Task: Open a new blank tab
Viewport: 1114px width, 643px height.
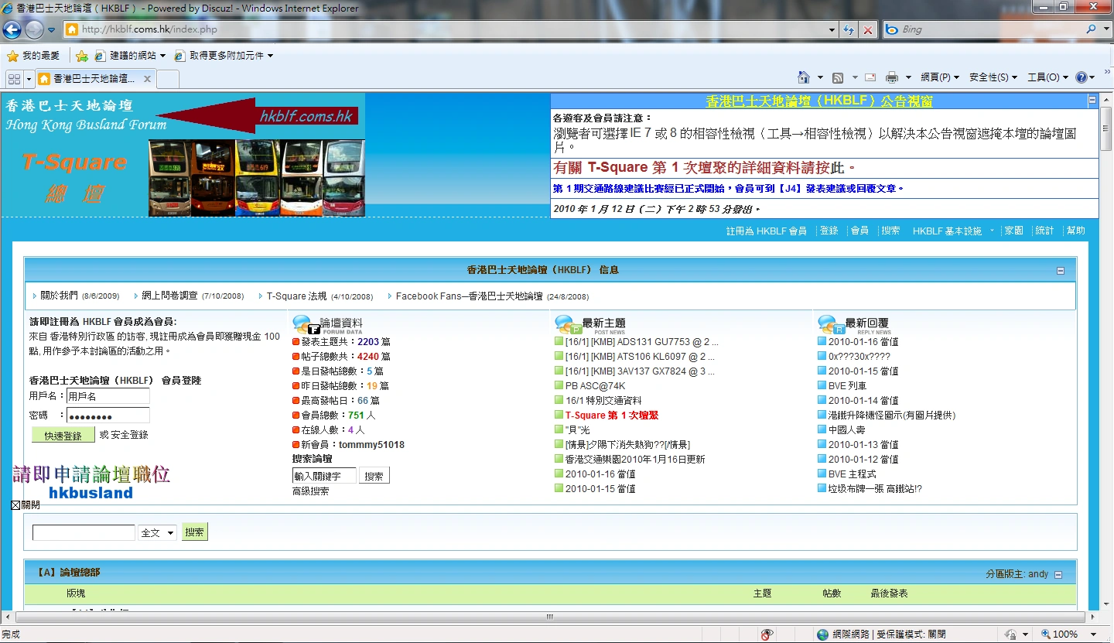Action: point(168,79)
